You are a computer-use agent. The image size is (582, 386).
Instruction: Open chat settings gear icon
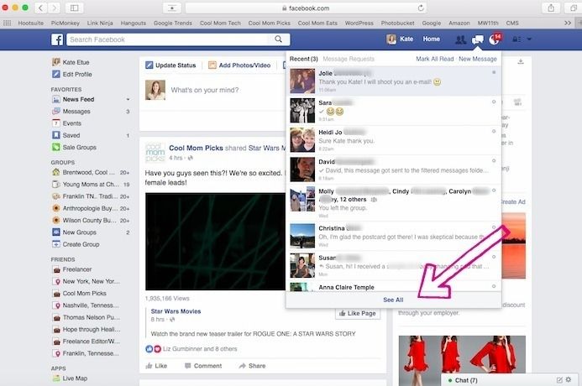pyautogui.click(x=569, y=379)
